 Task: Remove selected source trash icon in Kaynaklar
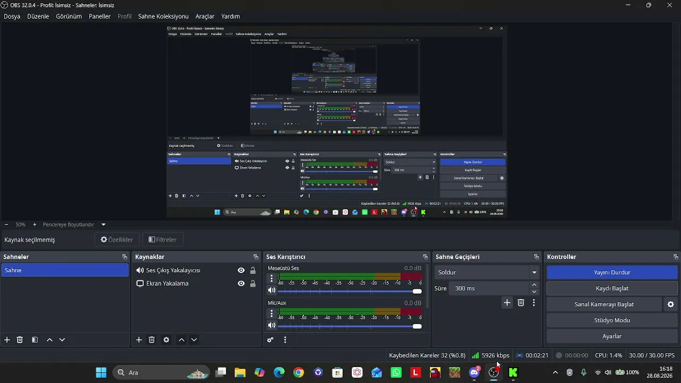(152, 340)
